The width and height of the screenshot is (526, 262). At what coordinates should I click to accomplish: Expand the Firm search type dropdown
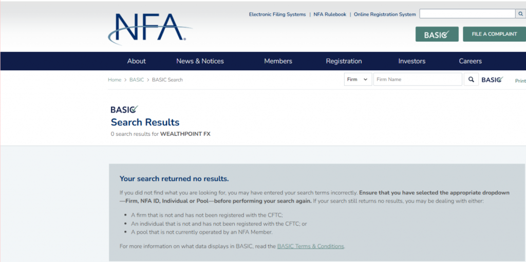pyautogui.click(x=358, y=79)
